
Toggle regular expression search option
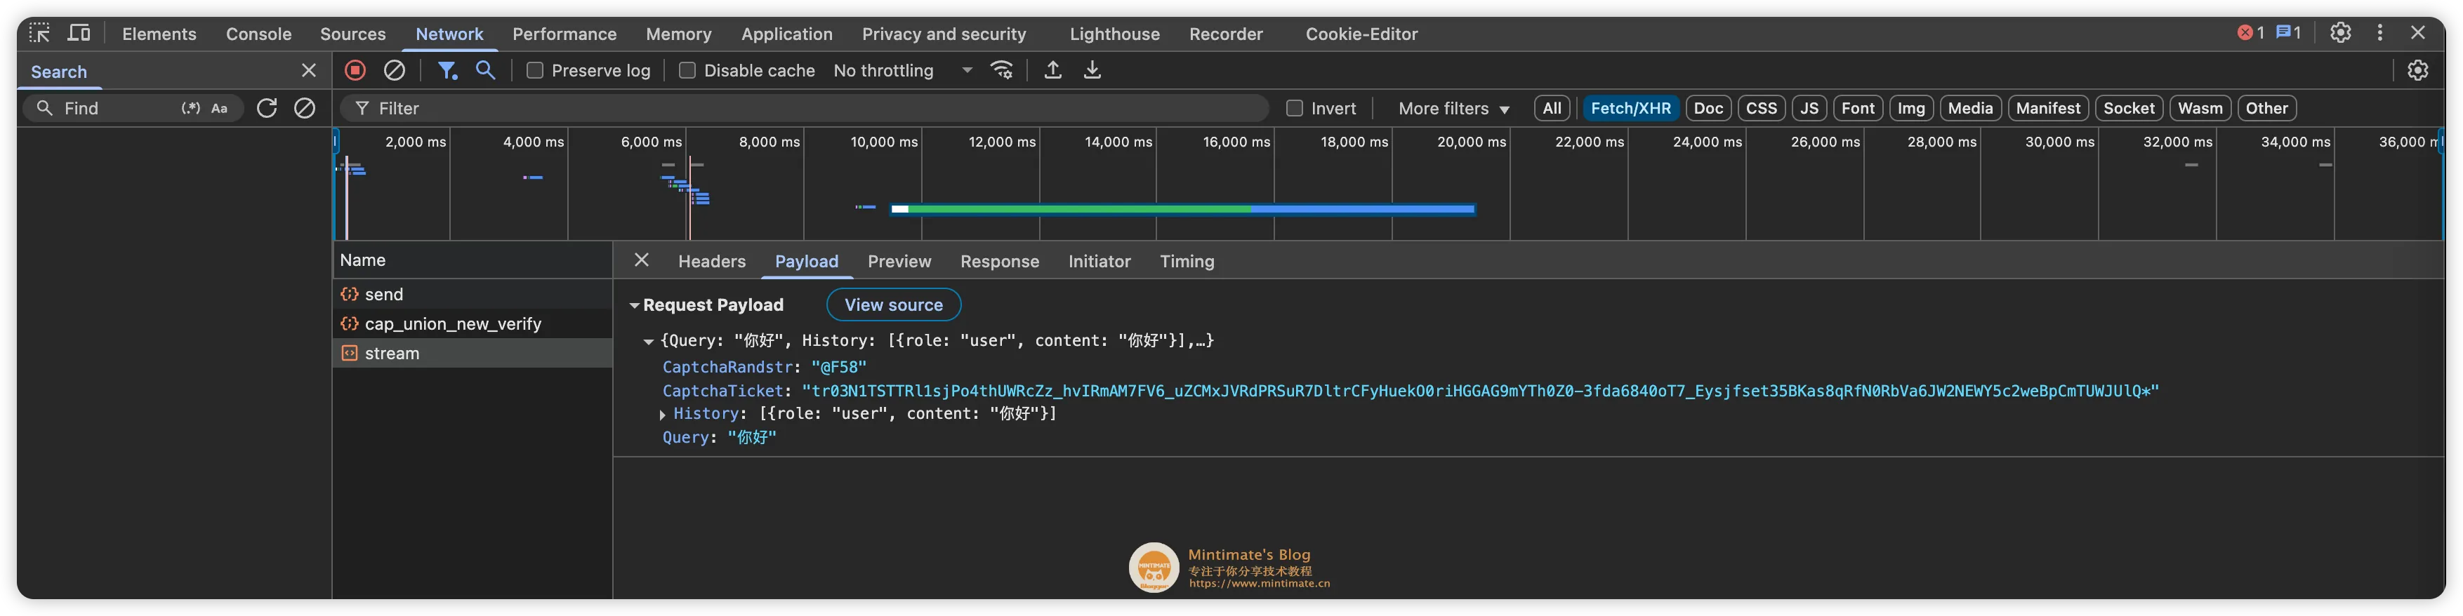(x=190, y=108)
